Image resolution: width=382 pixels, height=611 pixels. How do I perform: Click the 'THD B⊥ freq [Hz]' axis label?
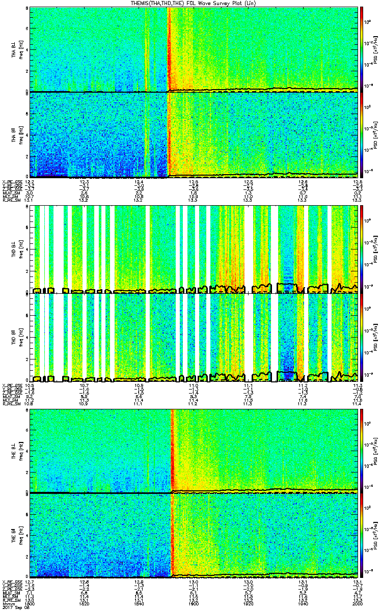16,249
